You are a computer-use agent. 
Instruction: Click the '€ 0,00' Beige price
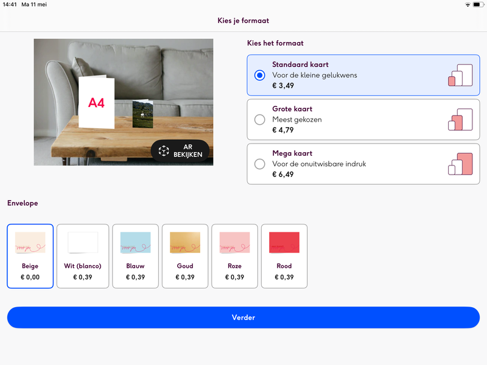tap(30, 277)
